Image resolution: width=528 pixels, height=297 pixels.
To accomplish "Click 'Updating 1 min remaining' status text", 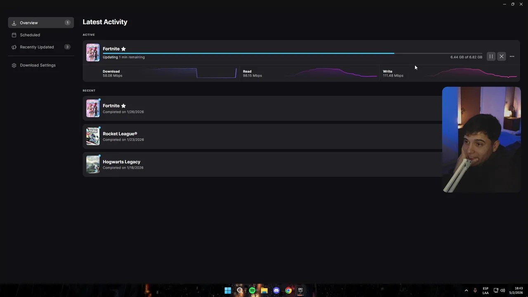I will coord(124,57).
